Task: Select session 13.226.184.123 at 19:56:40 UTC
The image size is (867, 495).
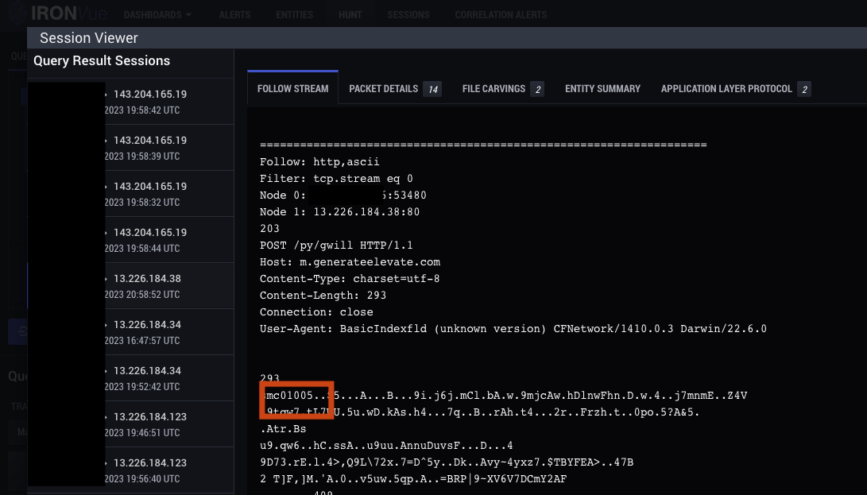Action: 130,470
